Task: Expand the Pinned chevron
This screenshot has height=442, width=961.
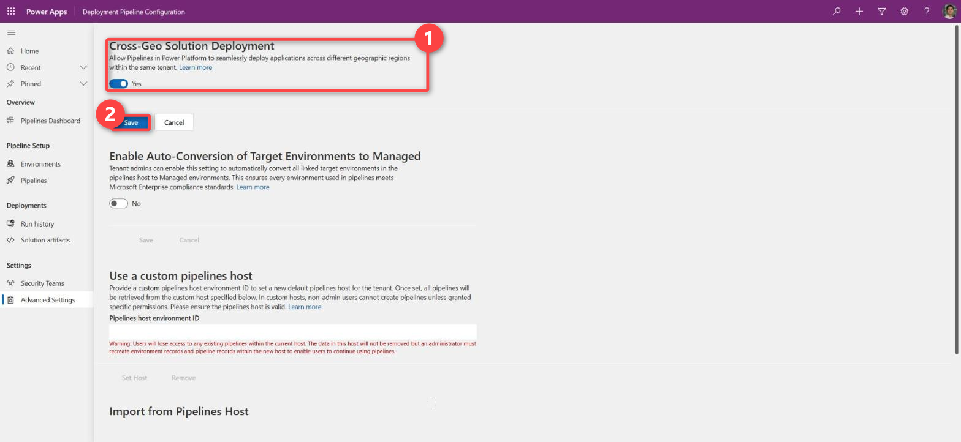Action: coord(84,84)
